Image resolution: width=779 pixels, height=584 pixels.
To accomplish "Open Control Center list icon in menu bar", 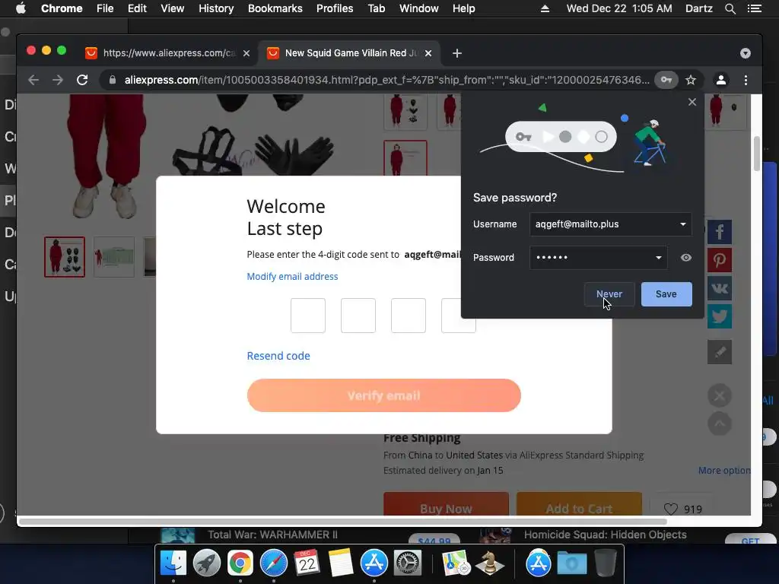I will pyautogui.click(x=754, y=8).
